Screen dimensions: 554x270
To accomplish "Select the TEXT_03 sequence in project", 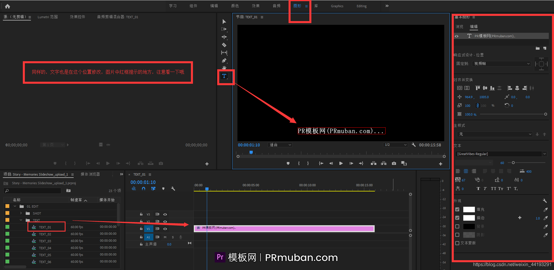I will (x=45, y=241).
